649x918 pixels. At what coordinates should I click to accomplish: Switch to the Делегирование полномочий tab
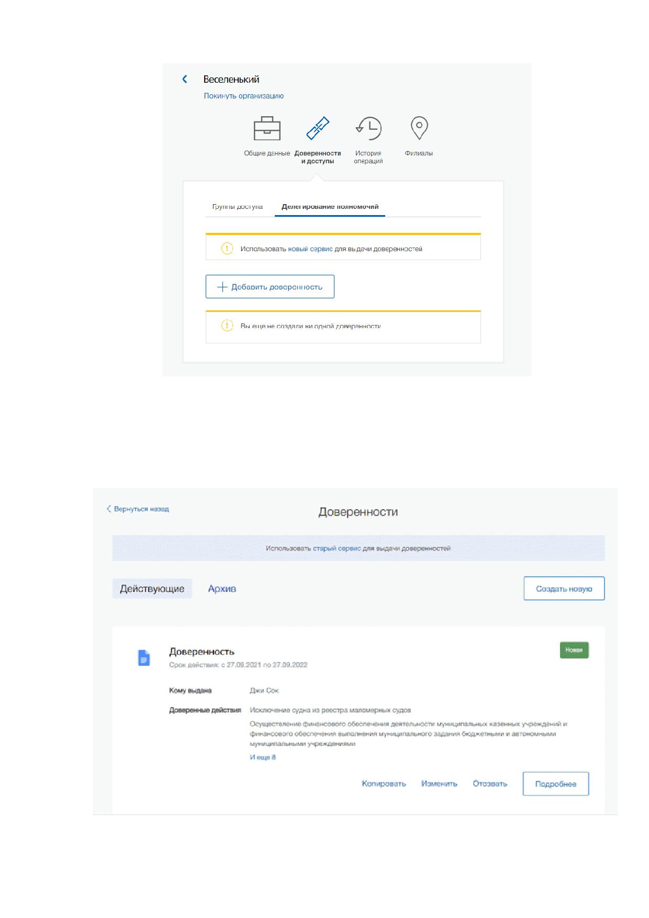(330, 207)
